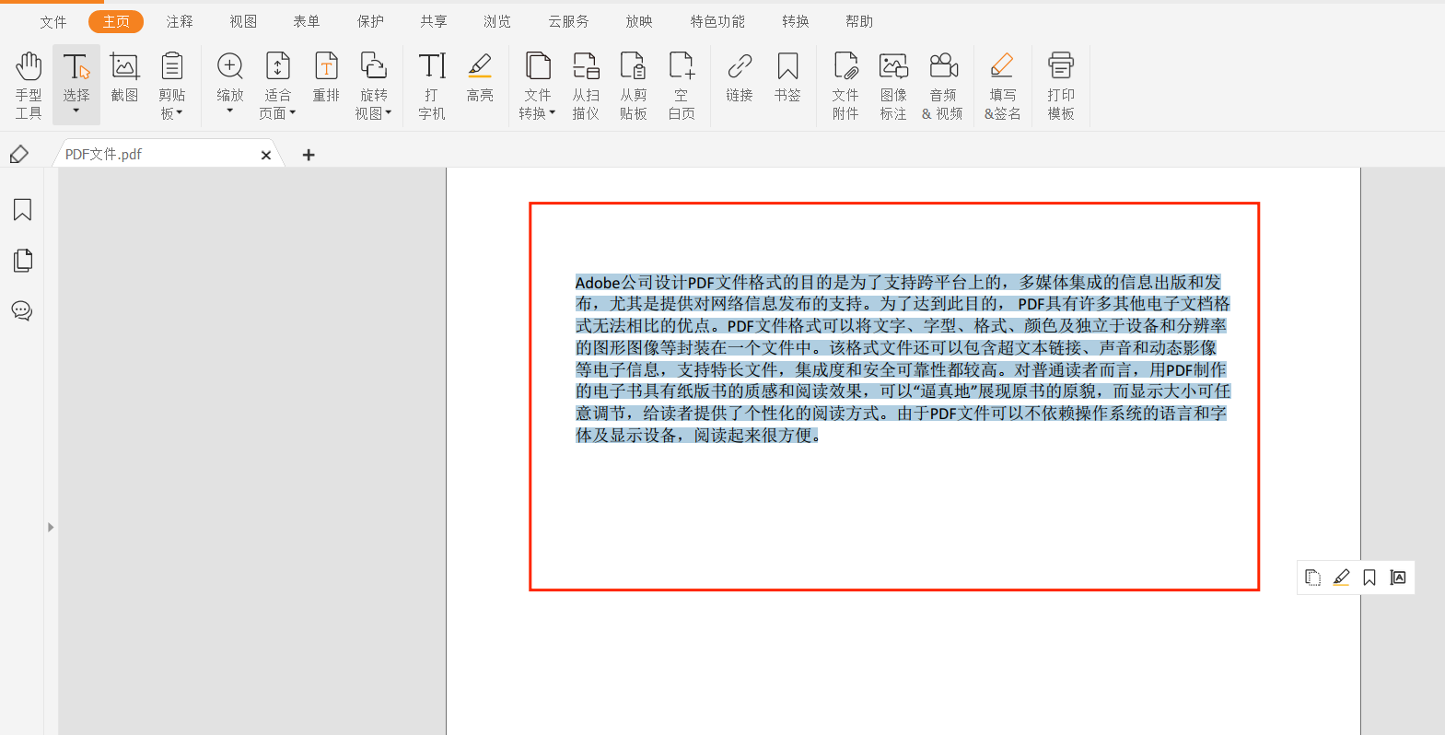Toggle the comments panel in left sidebar
Image resolution: width=1445 pixels, height=735 pixels.
coord(22,310)
